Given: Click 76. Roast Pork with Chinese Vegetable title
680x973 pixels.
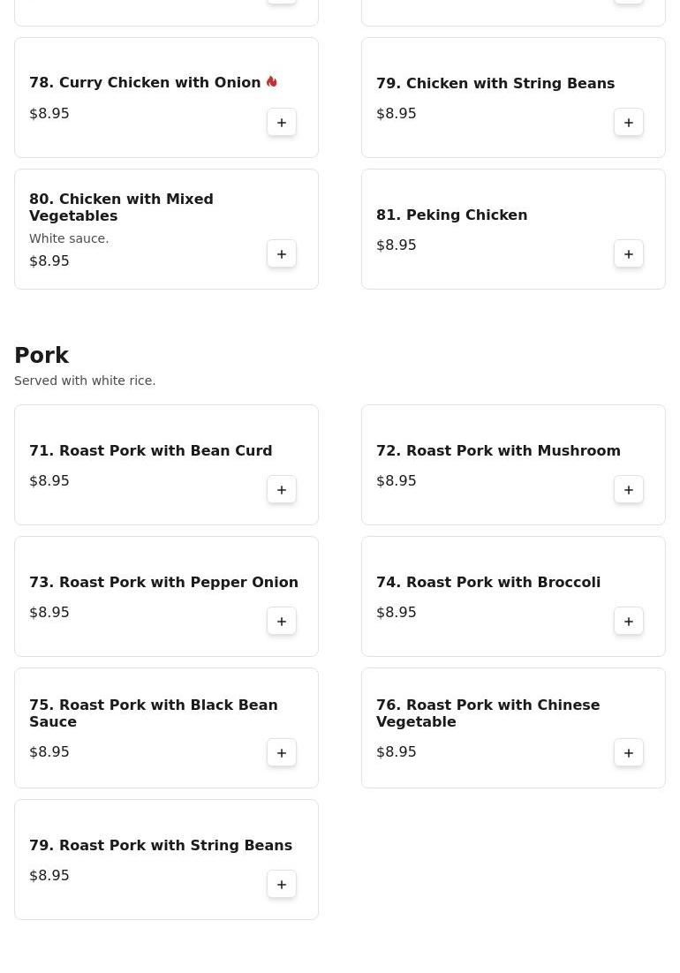Looking at the screenshot, I should (487, 713).
